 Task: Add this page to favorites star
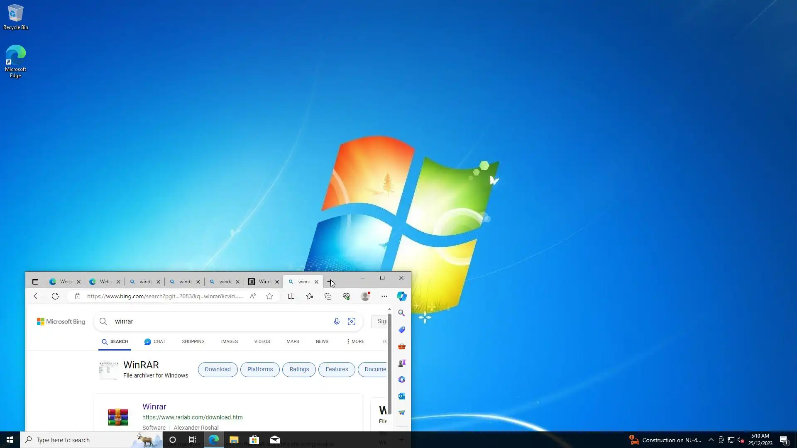269,296
